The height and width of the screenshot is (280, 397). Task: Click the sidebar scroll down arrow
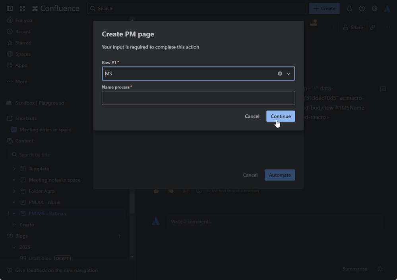tap(132, 257)
